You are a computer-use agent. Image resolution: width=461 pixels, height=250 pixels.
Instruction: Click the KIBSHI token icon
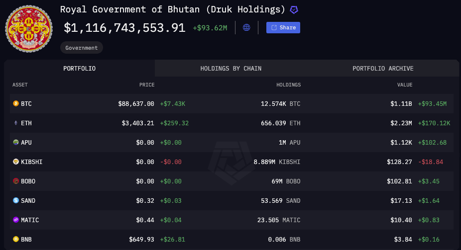coord(16,162)
